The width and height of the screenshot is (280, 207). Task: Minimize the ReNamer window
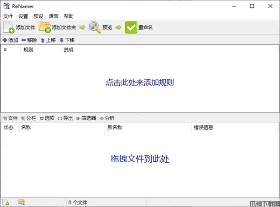(234, 6)
